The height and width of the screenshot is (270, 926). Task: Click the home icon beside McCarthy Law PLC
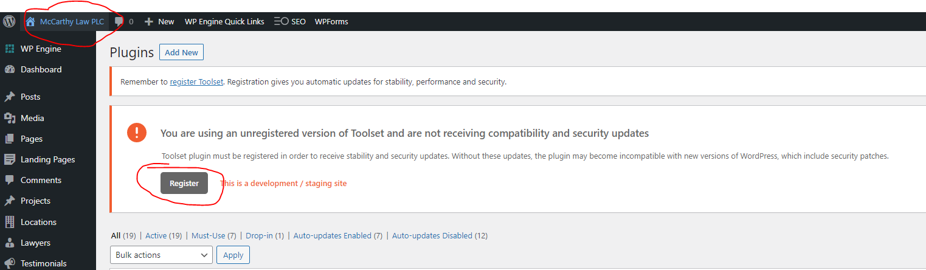30,21
